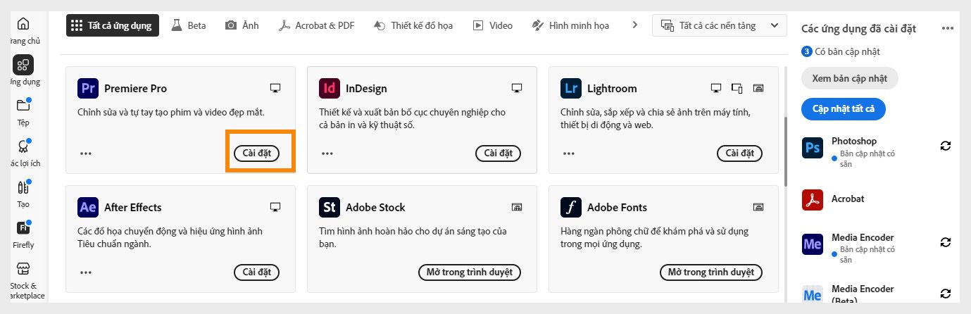Click the Acrobat icon in installed apps
Image resolution: width=971 pixels, height=314 pixels.
coord(813,199)
